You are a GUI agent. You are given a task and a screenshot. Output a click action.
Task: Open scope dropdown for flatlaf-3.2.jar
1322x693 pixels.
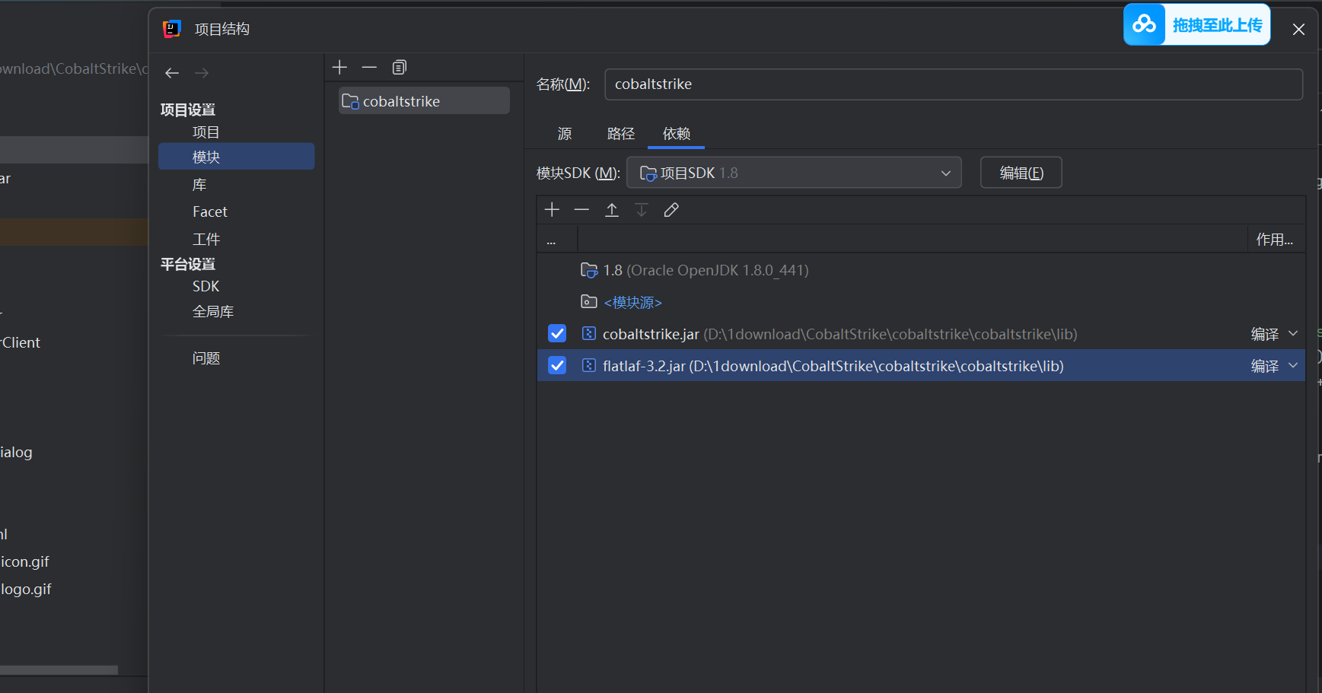[x=1293, y=365]
